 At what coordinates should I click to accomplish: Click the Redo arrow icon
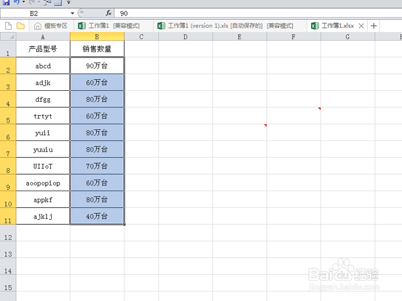click(32, 2)
